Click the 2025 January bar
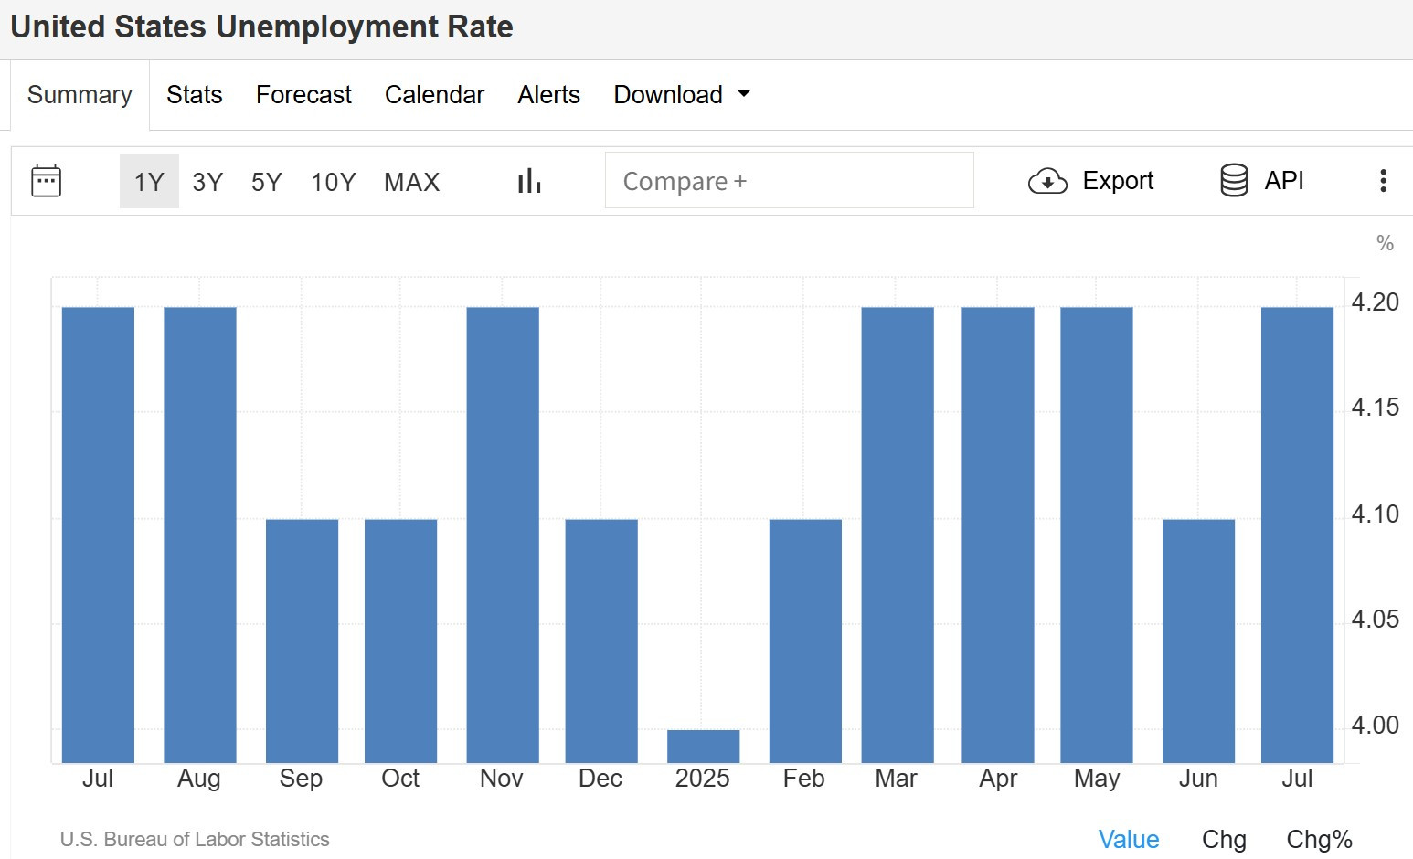1413x859 pixels. (703, 746)
